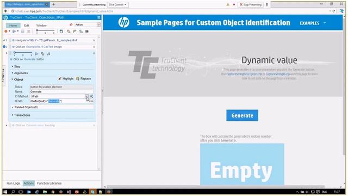This screenshot has height=196, width=348.
Task: Adjust the step 3 level slider
Action: coord(23,53)
